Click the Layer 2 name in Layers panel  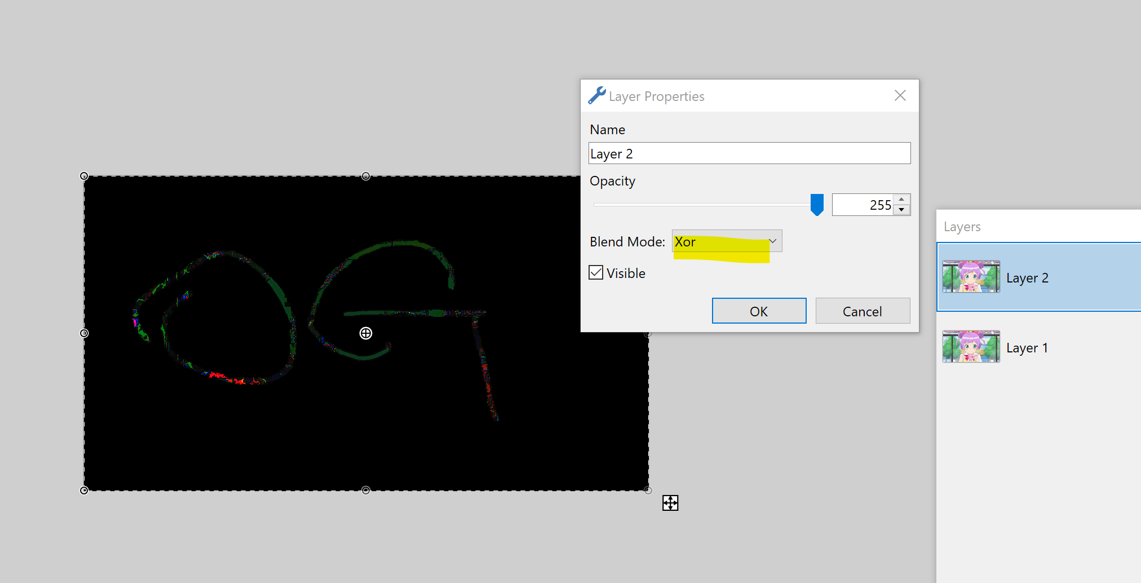(x=1027, y=278)
